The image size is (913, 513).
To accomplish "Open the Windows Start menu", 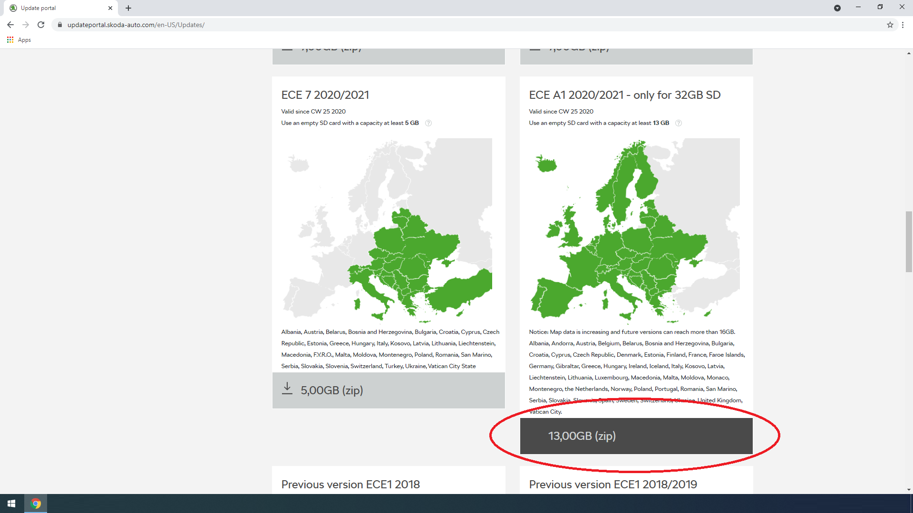I will point(11,503).
